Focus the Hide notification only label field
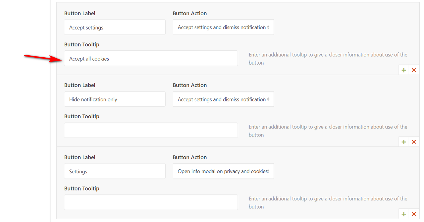This screenshot has width=424, height=222. pyautogui.click(x=115, y=99)
